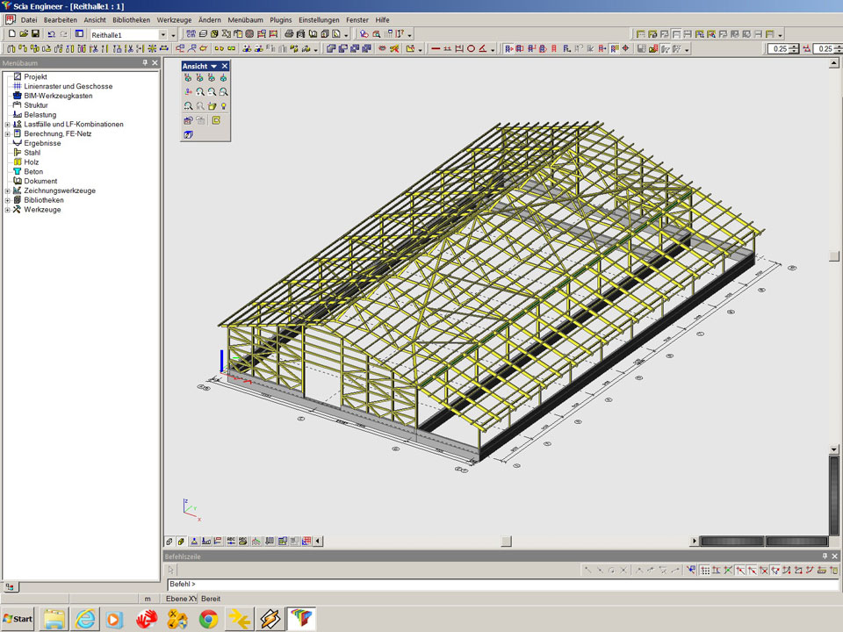Open the Ansicht floating toolbar dropdown
The width and height of the screenshot is (843, 632).
[213, 67]
